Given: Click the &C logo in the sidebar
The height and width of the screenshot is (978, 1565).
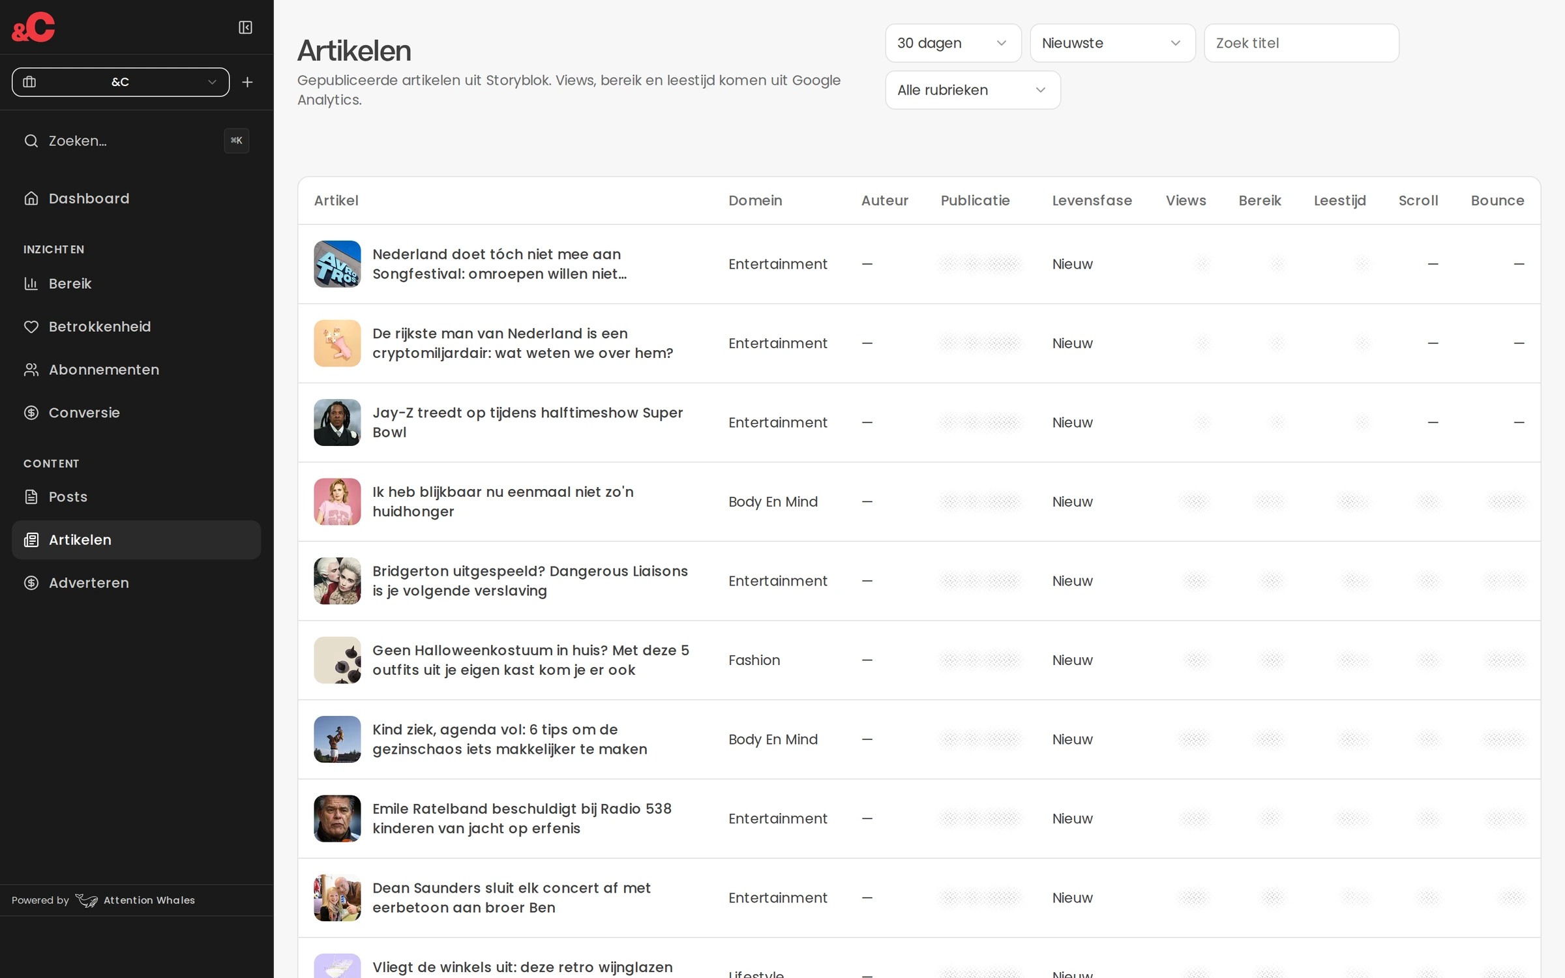Looking at the screenshot, I should 33,27.
